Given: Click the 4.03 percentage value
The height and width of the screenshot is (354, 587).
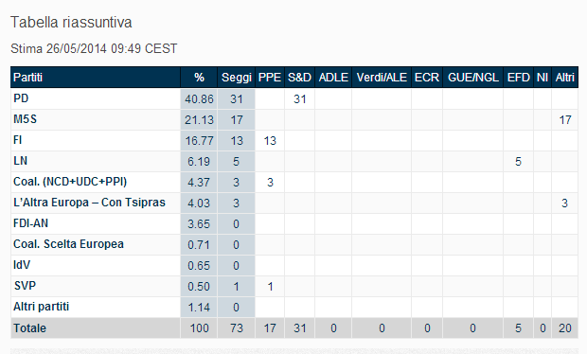Looking at the screenshot, I should click(x=199, y=204).
